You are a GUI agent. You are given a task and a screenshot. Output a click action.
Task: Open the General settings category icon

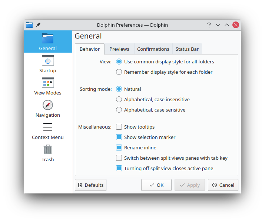click(x=48, y=38)
